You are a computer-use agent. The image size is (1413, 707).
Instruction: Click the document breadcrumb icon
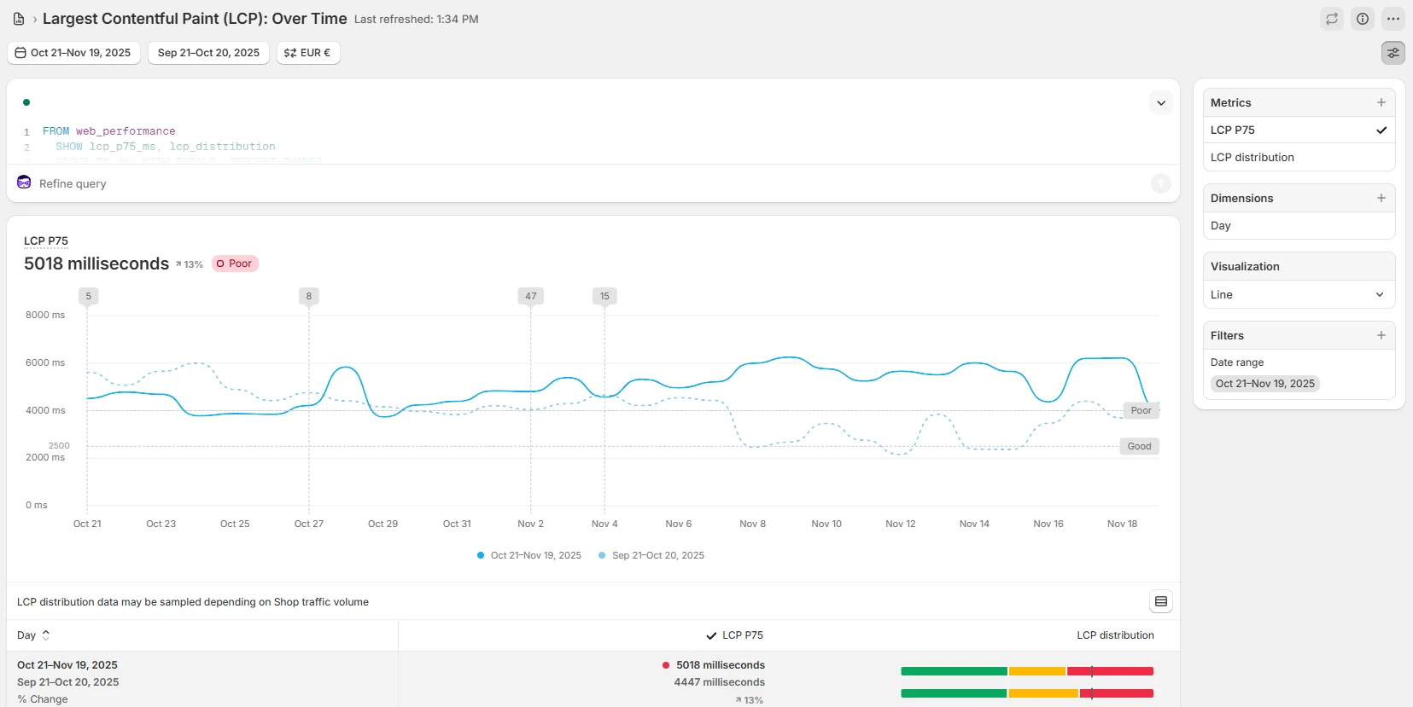[x=19, y=19]
